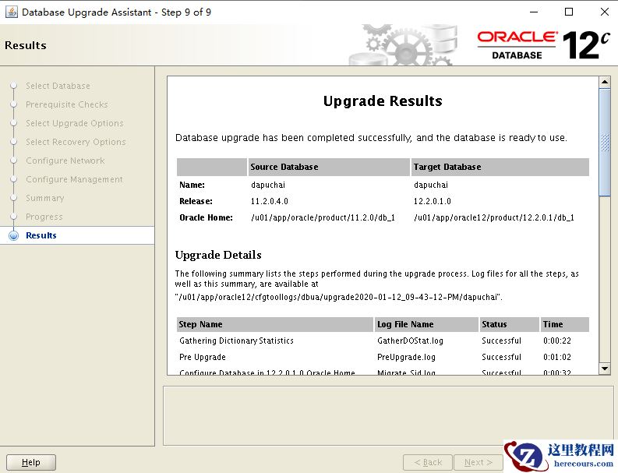618x473 pixels.
Task: Click the scrollbar down arrow
Action: click(605, 369)
